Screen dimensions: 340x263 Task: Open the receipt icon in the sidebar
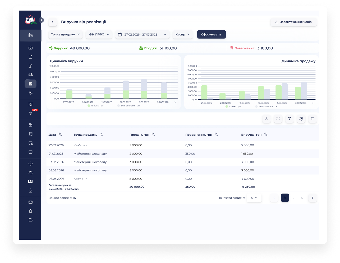pyautogui.click(x=30, y=134)
